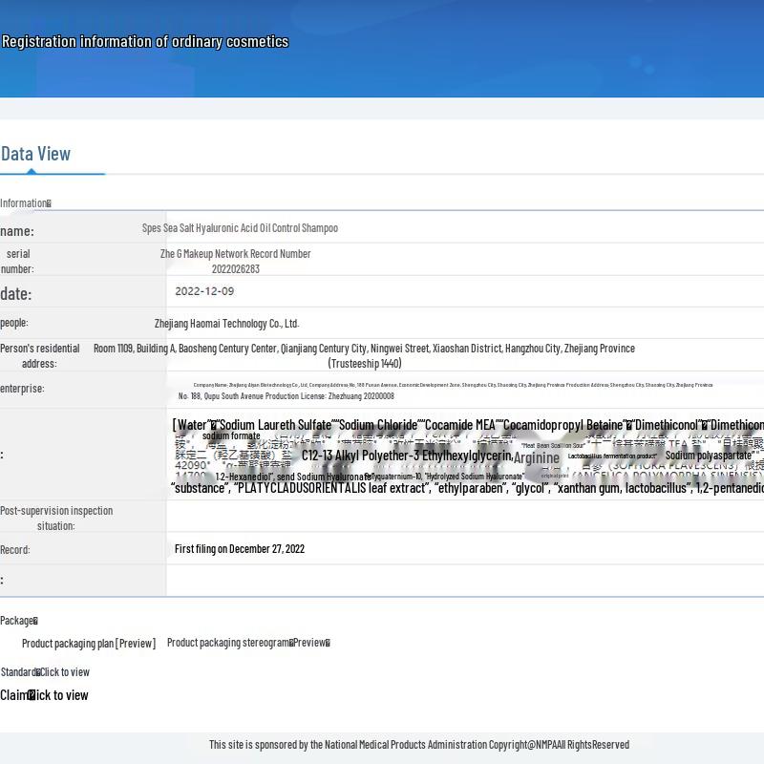This screenshot has width=764, height=764.
Task: Select the Zhejiang Haomai Technology Co., Ltd. text
Action: pyautogui.click(x=226, y=324)
